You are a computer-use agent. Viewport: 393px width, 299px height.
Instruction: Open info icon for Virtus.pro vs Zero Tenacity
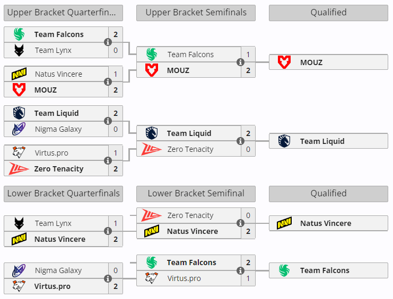108,161
